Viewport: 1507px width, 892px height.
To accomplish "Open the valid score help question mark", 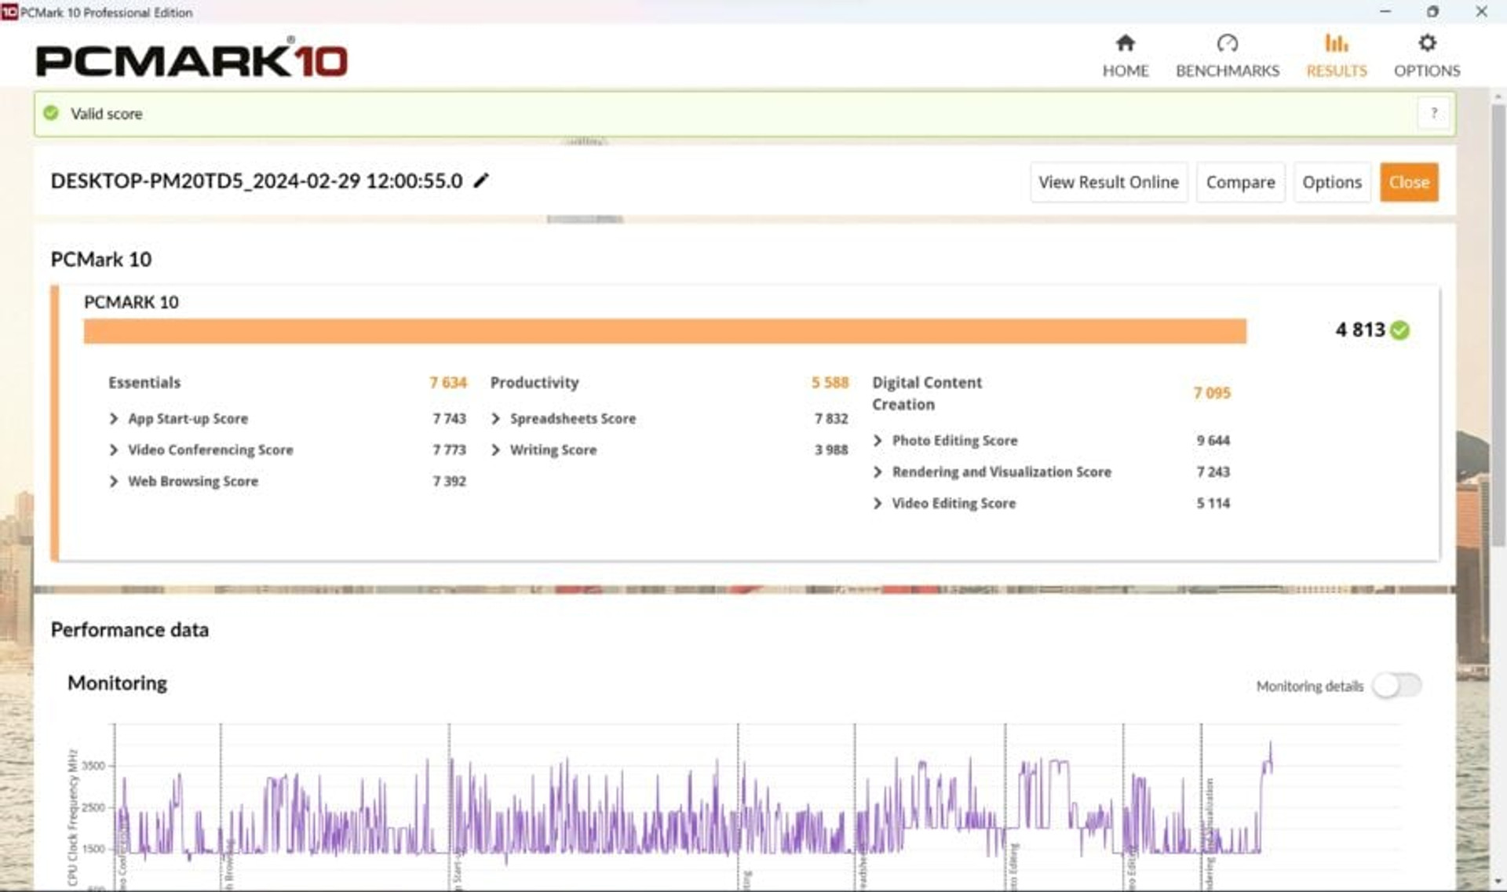I will 1433,113.
